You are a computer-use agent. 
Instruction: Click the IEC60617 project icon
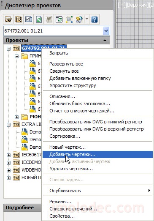(16, 155)
